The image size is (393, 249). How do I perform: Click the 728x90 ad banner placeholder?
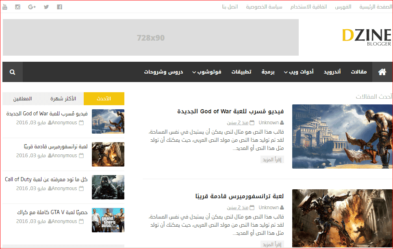pos(151,37)
